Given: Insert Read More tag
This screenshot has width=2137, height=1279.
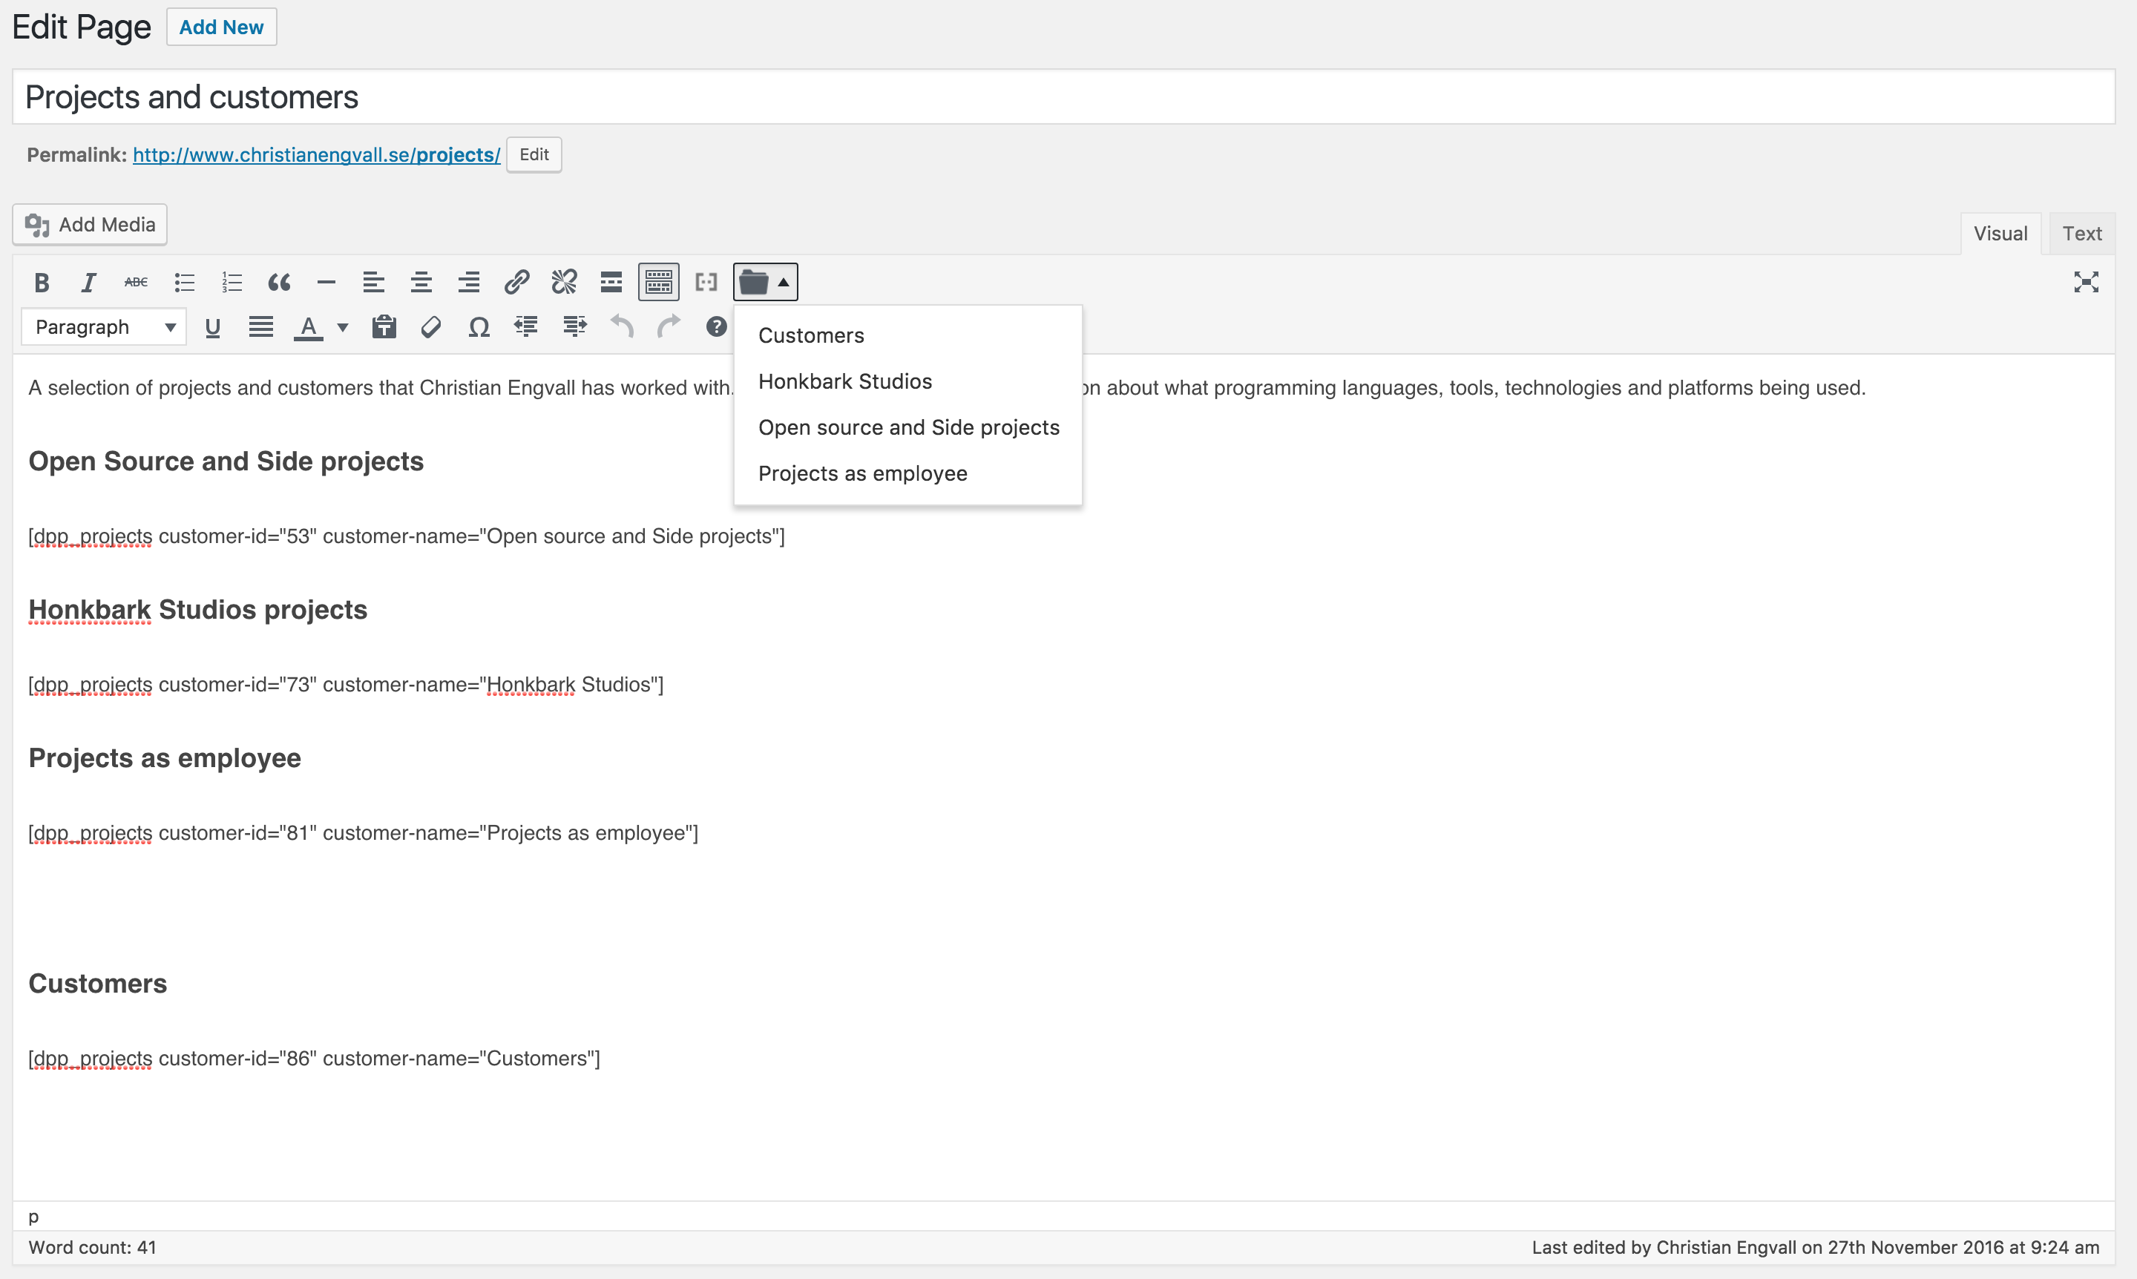Looking at the screenshot, I should pos(611,282).
